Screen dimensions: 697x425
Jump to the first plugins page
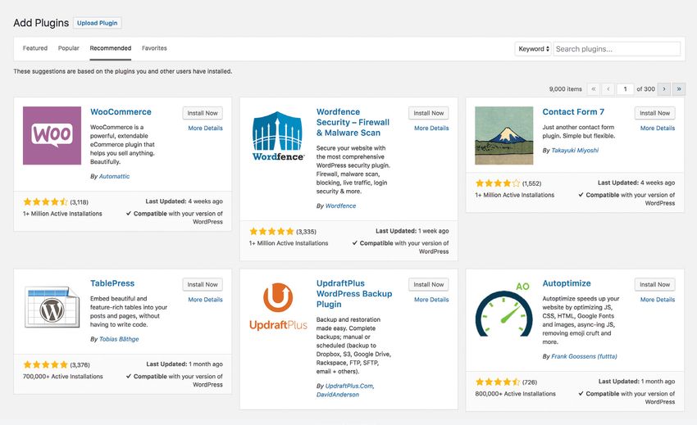click(594, 88)
